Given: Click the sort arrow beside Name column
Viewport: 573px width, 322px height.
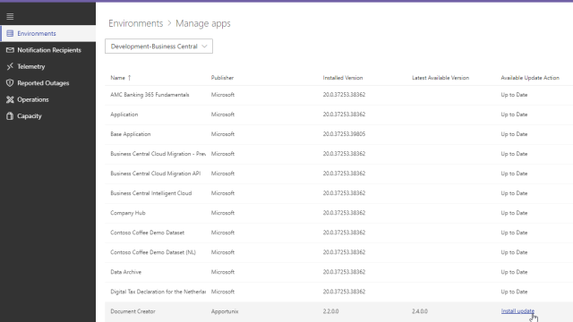Looking at the screenshot, I should (x=129, y=78).
